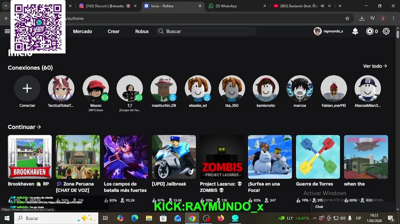Open the 'when the' game thumbnail
The width and height of the screenshot is (400, 224).
tap(366, 157)
